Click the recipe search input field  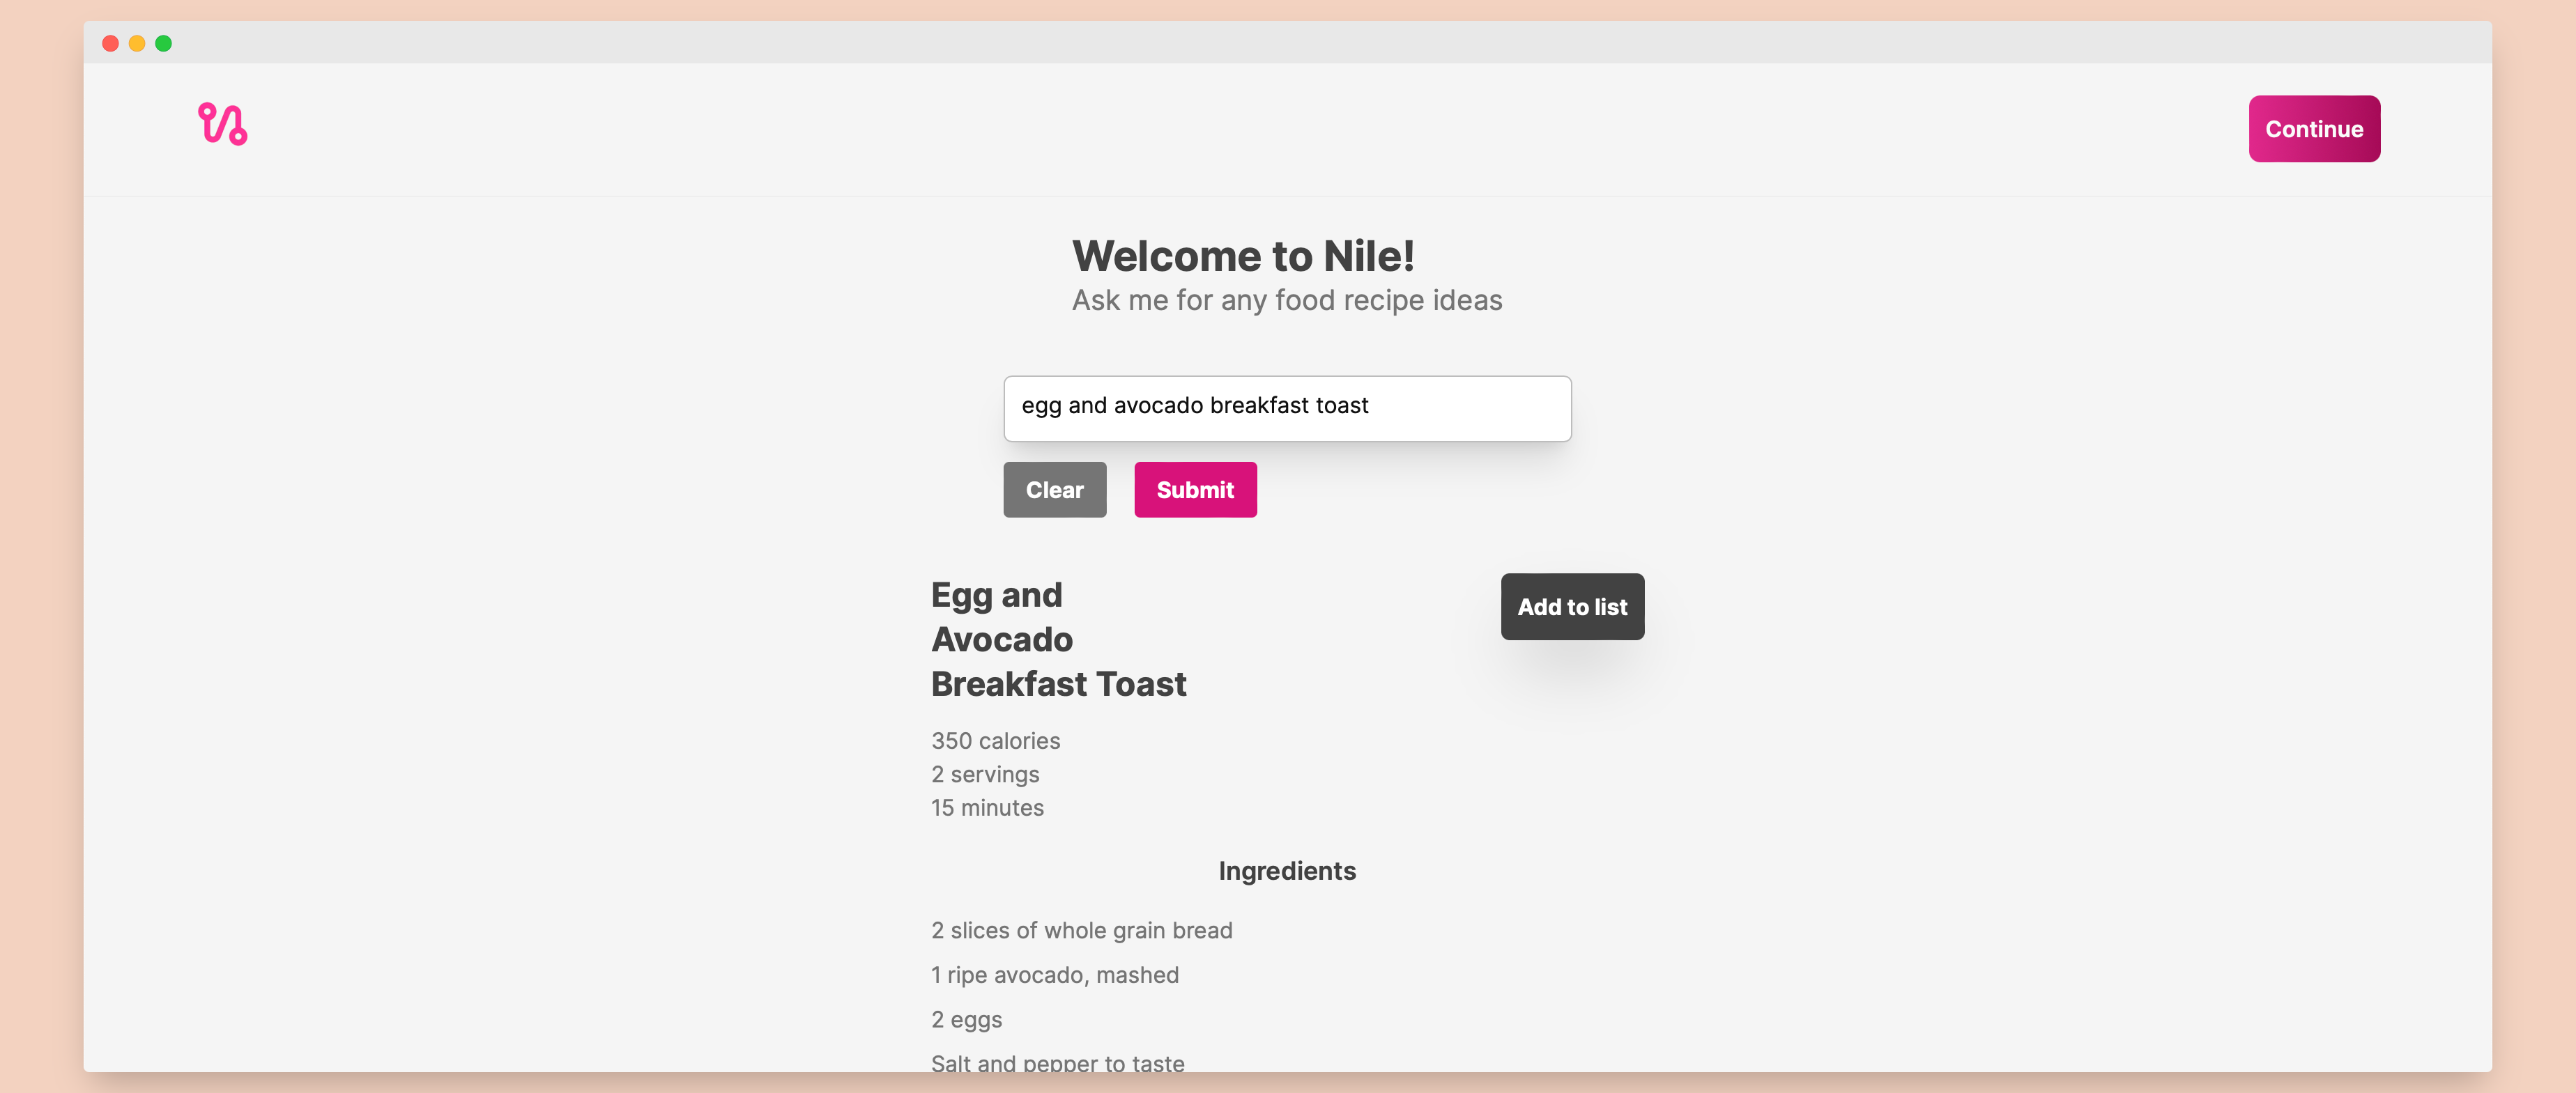click(x=1286, y=408)
